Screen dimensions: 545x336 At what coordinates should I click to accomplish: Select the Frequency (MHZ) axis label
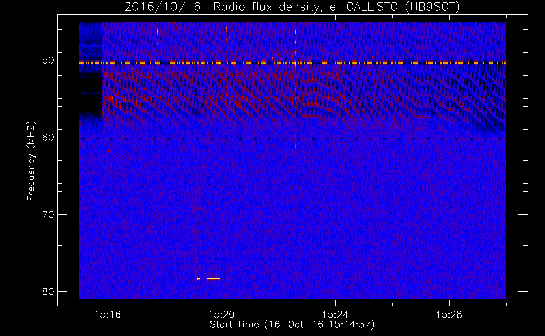[x=31, y=161]
